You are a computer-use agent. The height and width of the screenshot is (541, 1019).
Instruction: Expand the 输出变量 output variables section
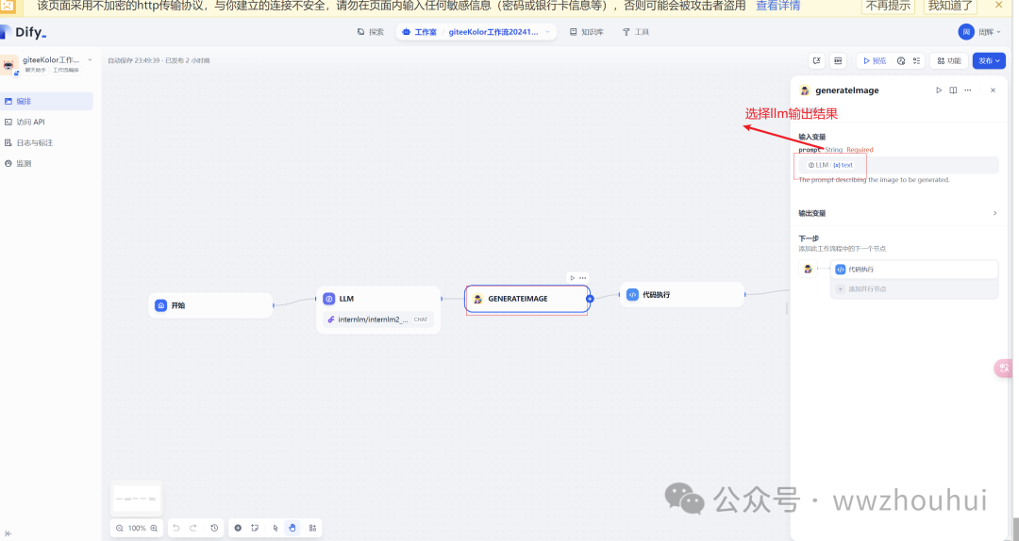(x=898, y=213)
